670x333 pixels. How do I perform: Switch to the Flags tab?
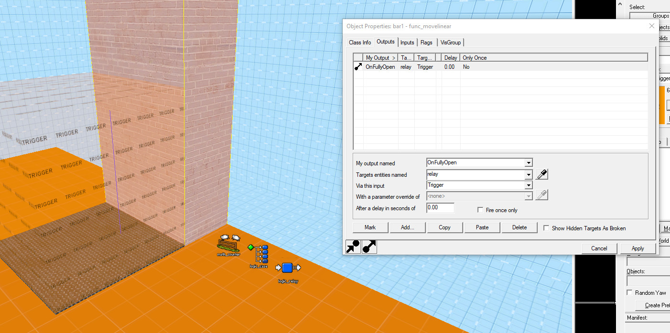[x=426, y=42]
